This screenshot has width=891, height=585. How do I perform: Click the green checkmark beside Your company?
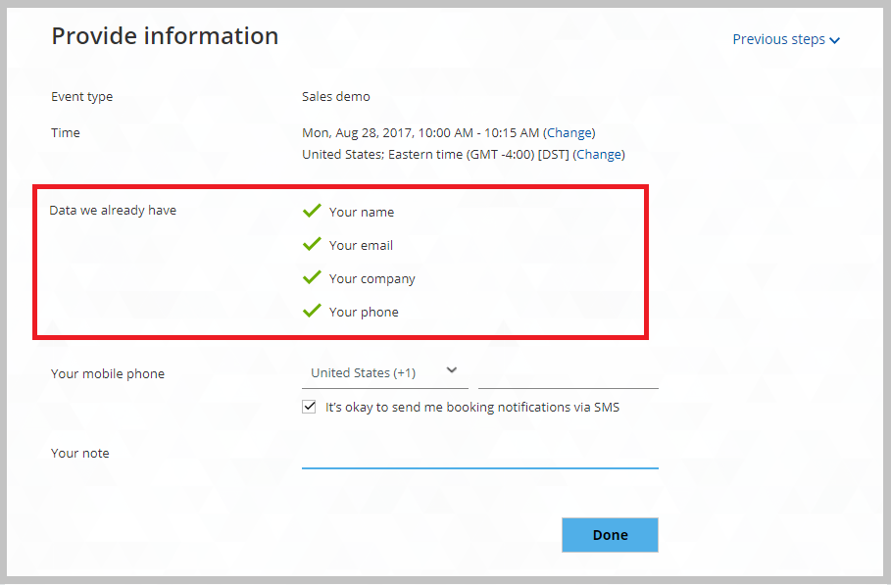click(x=312, y=277)
